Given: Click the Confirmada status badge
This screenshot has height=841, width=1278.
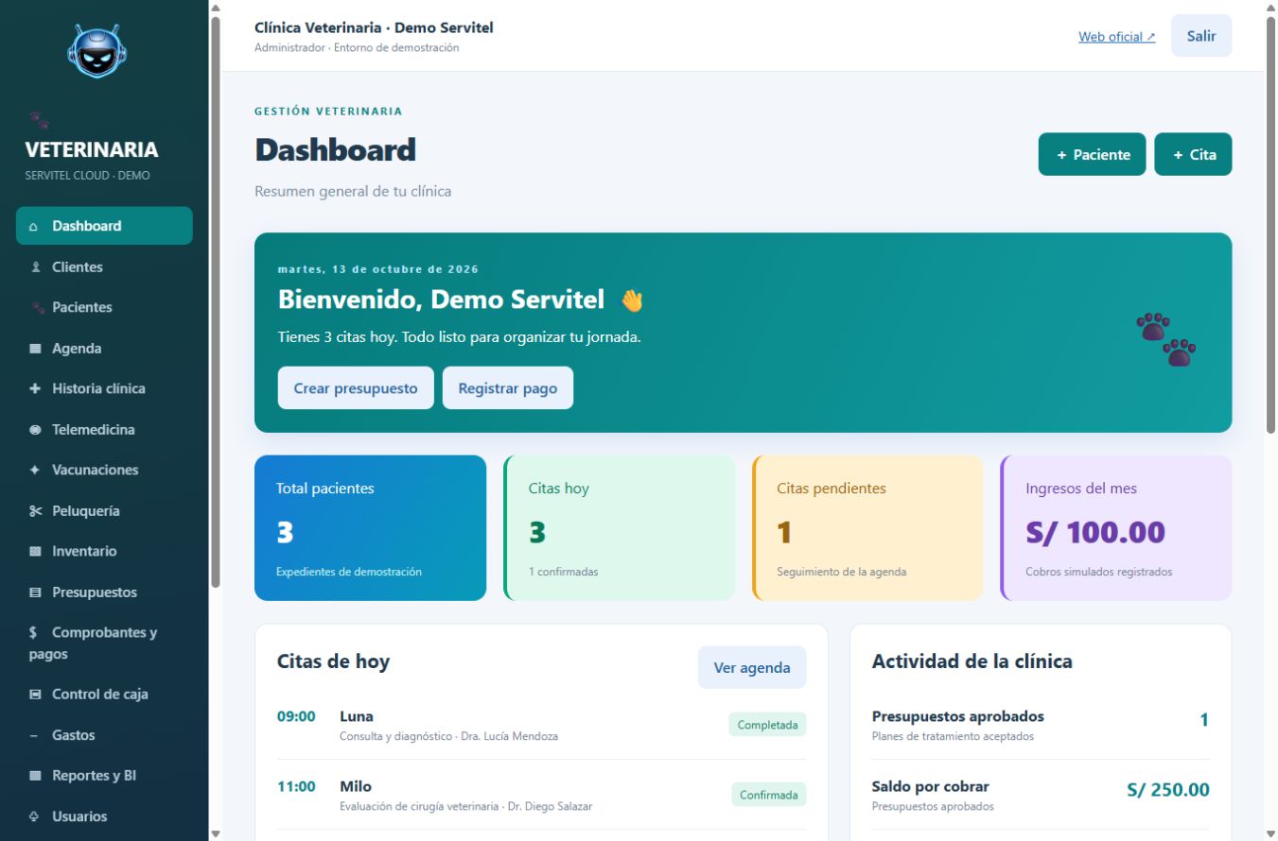Looking at the screenshot, I should (x=768, y=795).
